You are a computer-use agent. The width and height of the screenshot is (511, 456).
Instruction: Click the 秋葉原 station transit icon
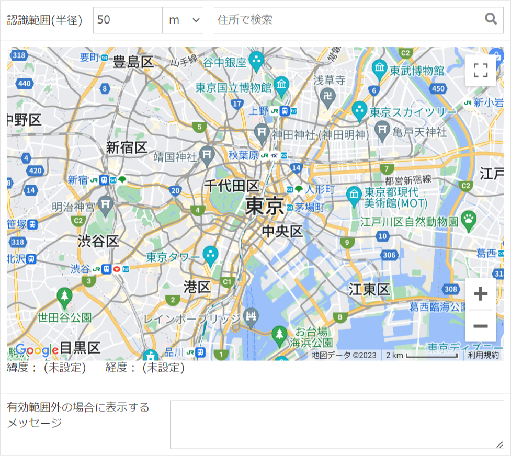(x=274, y=156)
